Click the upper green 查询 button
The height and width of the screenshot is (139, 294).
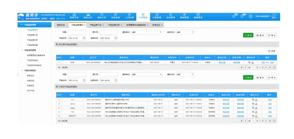point(248,35)
